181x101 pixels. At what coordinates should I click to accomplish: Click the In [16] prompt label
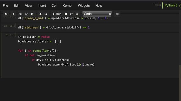9,26
